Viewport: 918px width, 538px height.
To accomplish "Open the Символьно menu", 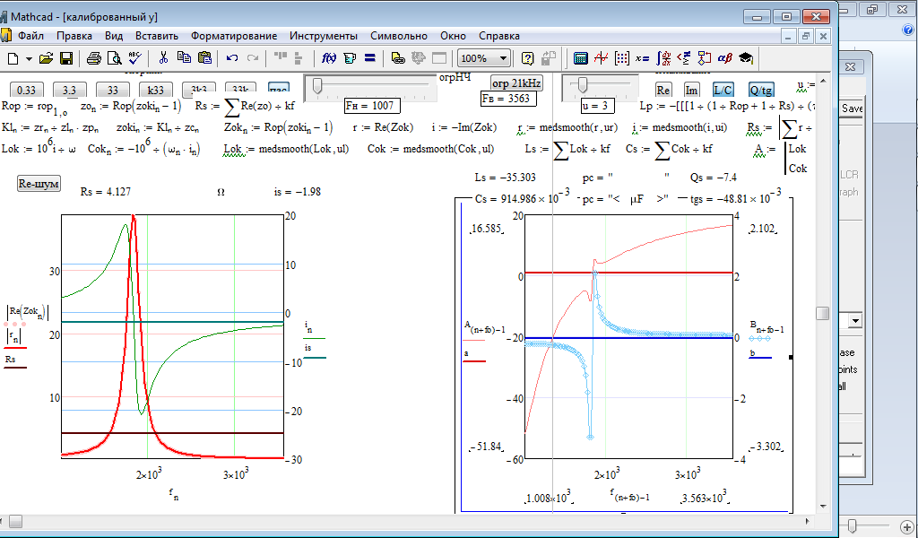I will coord(398,36).
